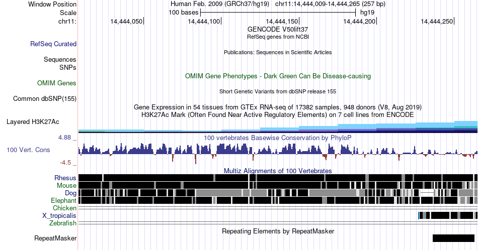Open the OMIM Genes track label
This screenshot has width=478, height=250.
pos(57,83)
